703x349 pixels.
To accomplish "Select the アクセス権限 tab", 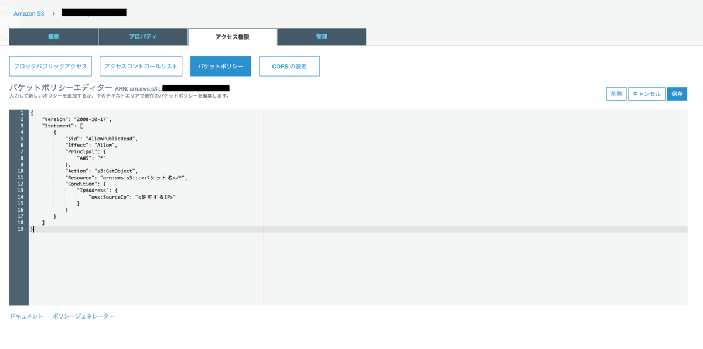I will point(233,37).
